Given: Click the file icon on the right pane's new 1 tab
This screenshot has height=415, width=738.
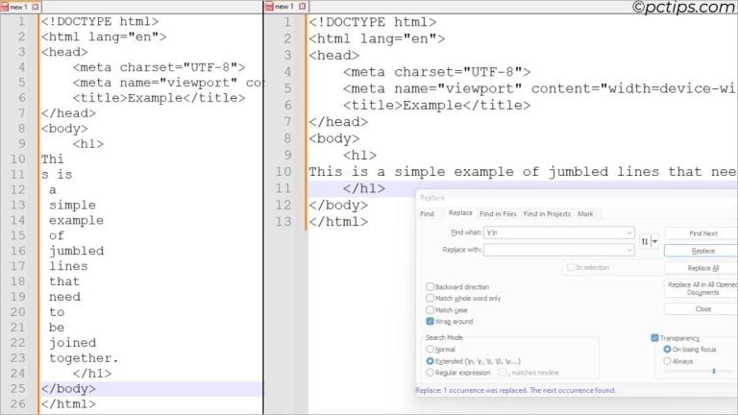Looking at the screenshot, I should 269,7.
